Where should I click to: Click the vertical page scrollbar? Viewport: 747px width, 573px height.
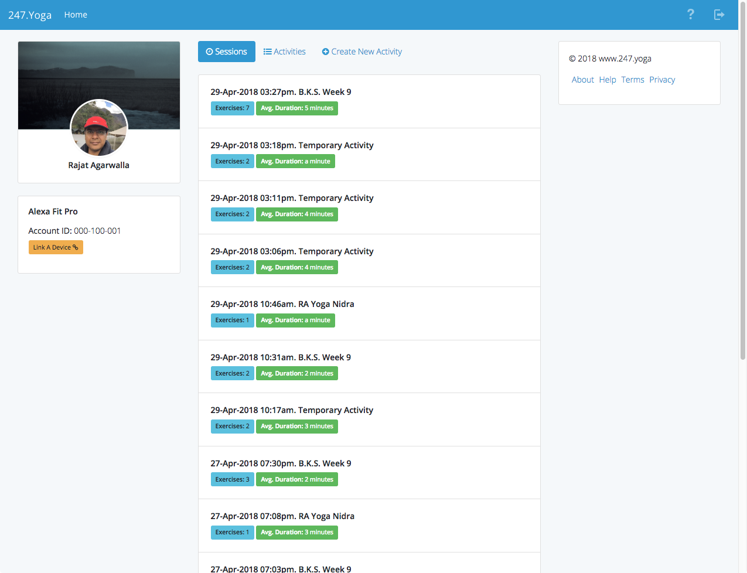point(743,182)
